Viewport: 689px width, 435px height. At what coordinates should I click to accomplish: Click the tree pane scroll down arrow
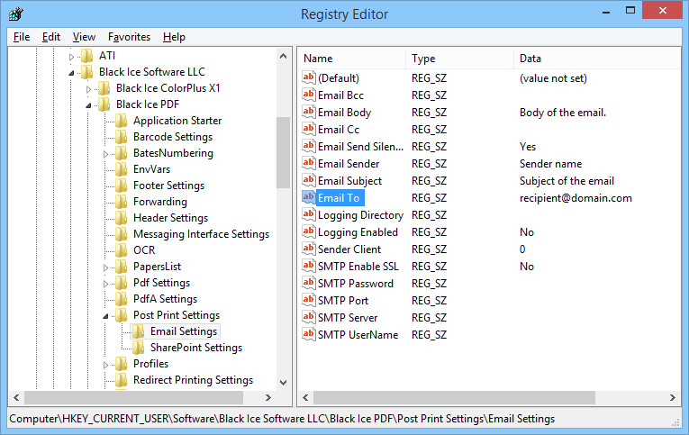284,382
